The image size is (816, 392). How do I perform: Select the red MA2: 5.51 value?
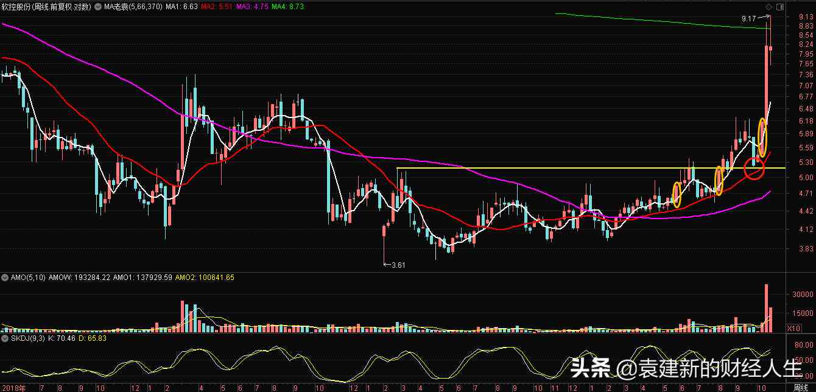(217, 7)
